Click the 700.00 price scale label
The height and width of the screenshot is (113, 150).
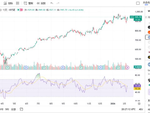(138, 40)
